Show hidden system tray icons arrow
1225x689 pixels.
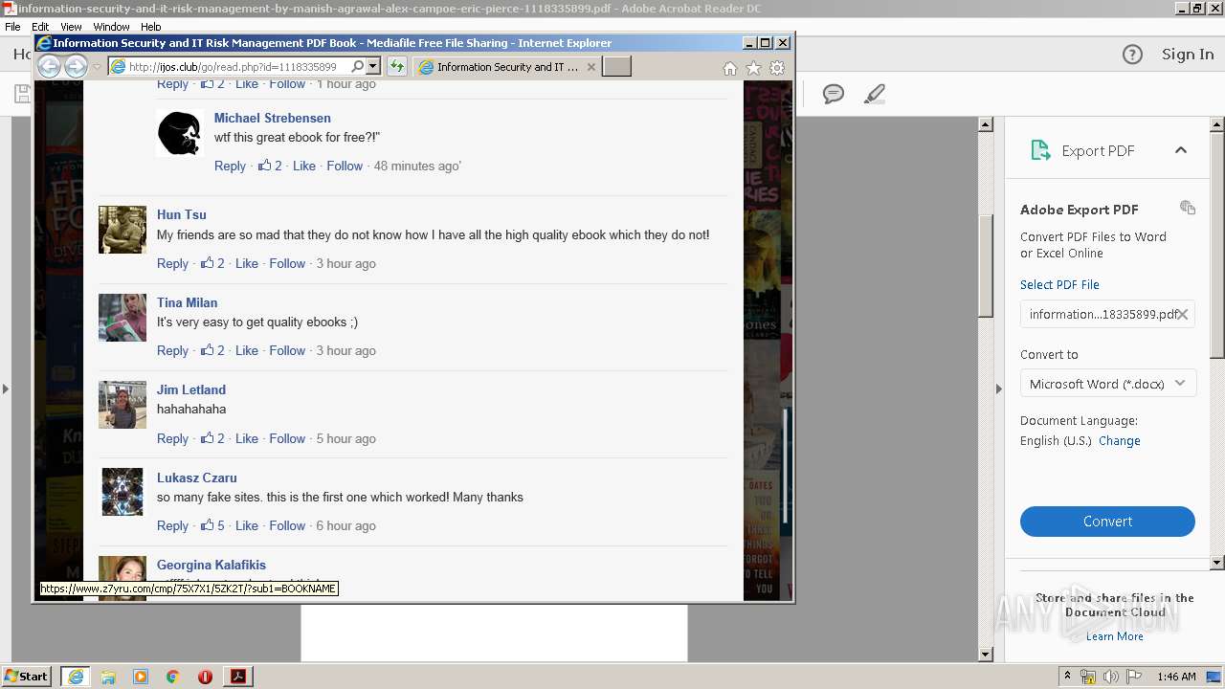tap(1067, 677)
